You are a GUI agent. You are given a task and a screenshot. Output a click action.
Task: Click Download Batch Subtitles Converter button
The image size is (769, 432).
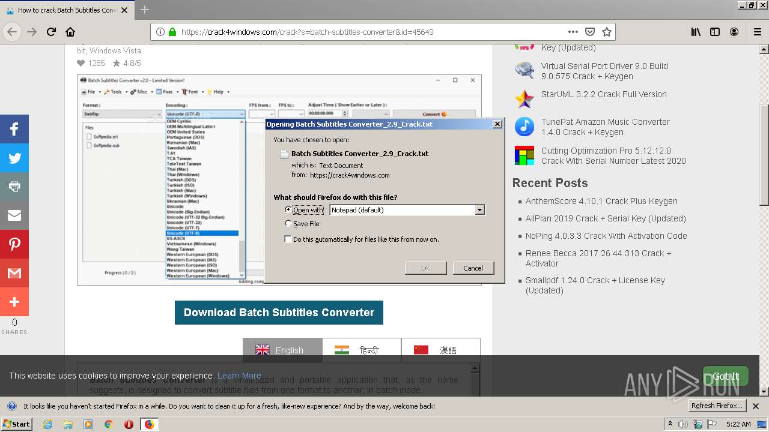tap(279, 313)
